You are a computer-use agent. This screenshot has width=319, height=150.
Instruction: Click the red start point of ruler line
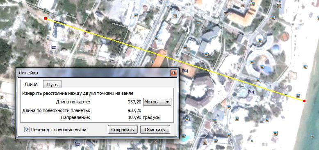[46, 18]
